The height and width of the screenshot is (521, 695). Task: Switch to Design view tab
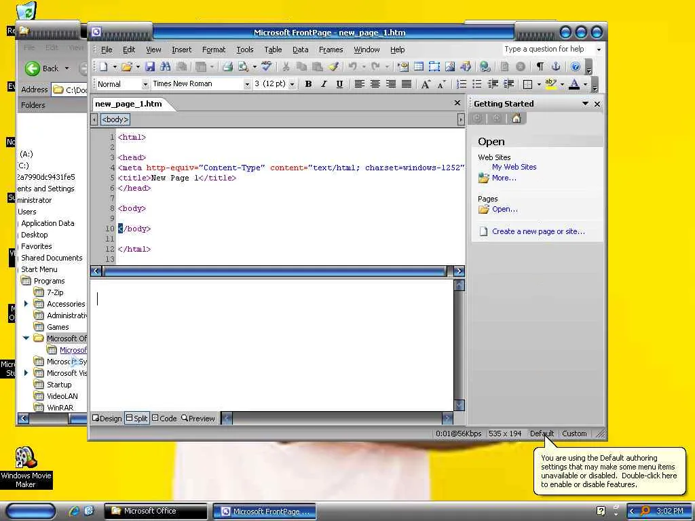pyautogui.click(x=107, y=418)
